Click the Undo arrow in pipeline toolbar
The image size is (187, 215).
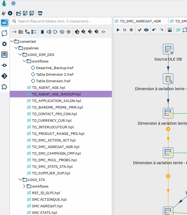154,30
